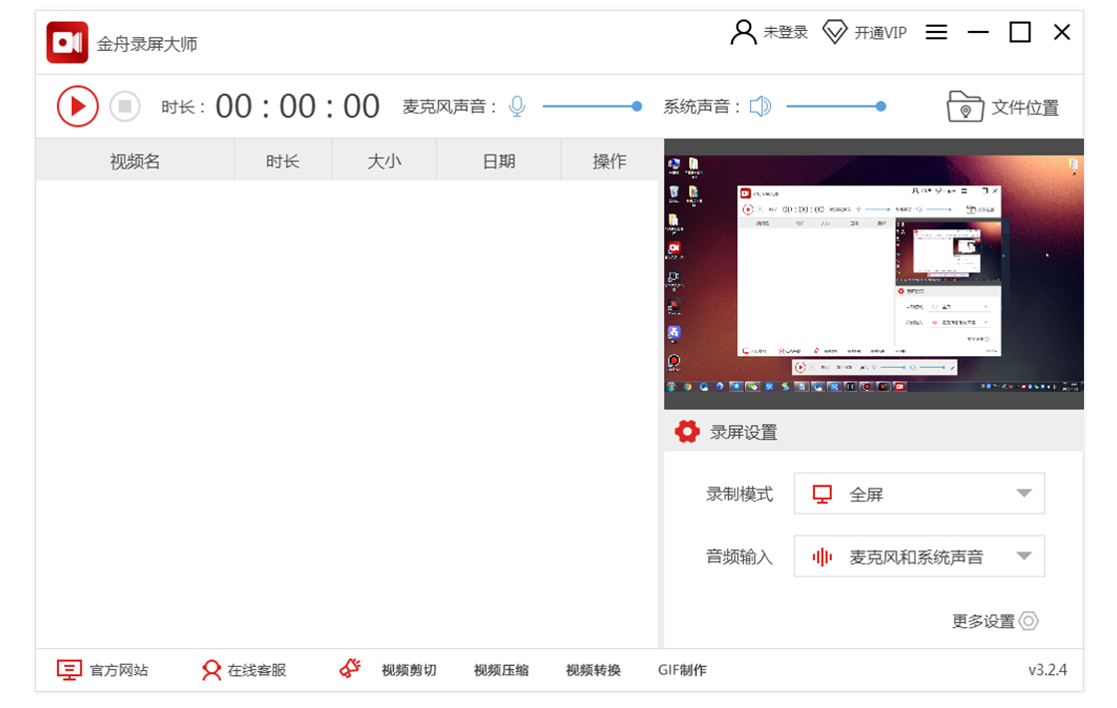Click the person icon for 在线客服

coord(210,670)
